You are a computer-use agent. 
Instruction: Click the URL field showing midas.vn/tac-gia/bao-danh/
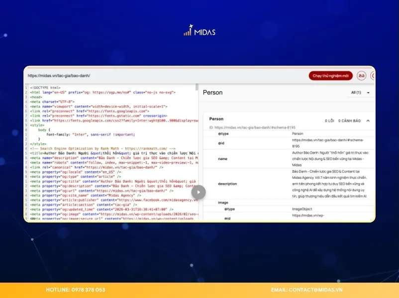60,76
